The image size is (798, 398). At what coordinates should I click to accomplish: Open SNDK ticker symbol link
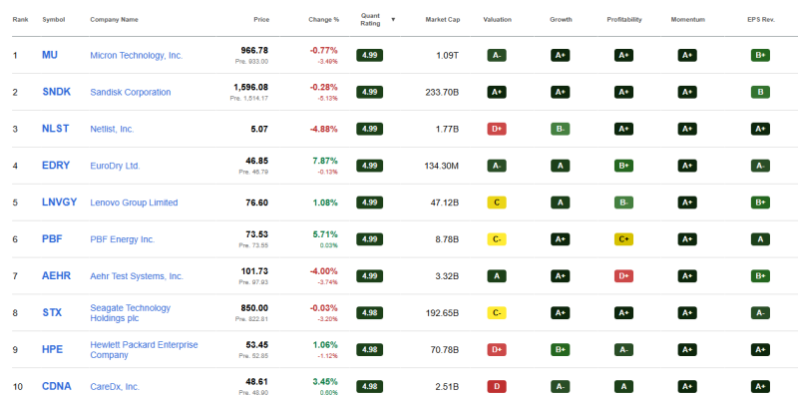(x=57, y=92)
